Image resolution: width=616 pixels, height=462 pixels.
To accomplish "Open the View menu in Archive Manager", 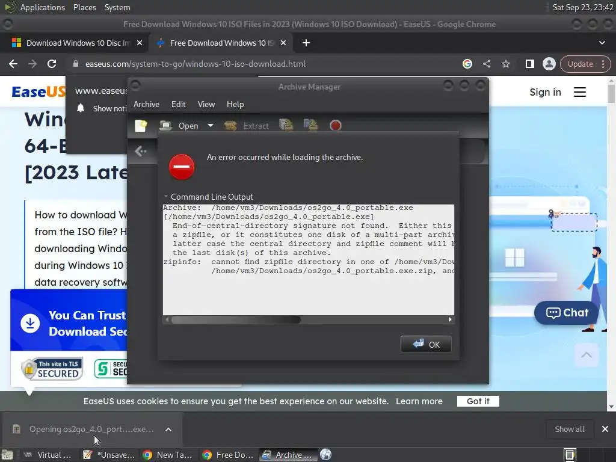I will coord(206,104).
